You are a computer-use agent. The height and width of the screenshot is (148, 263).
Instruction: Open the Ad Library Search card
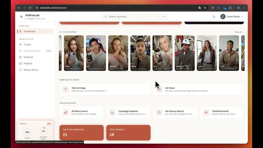175,112
